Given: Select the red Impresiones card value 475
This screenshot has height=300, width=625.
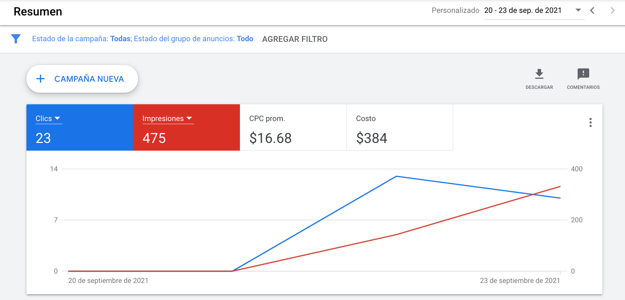Looking at the screenshot, I should (154, 138).
